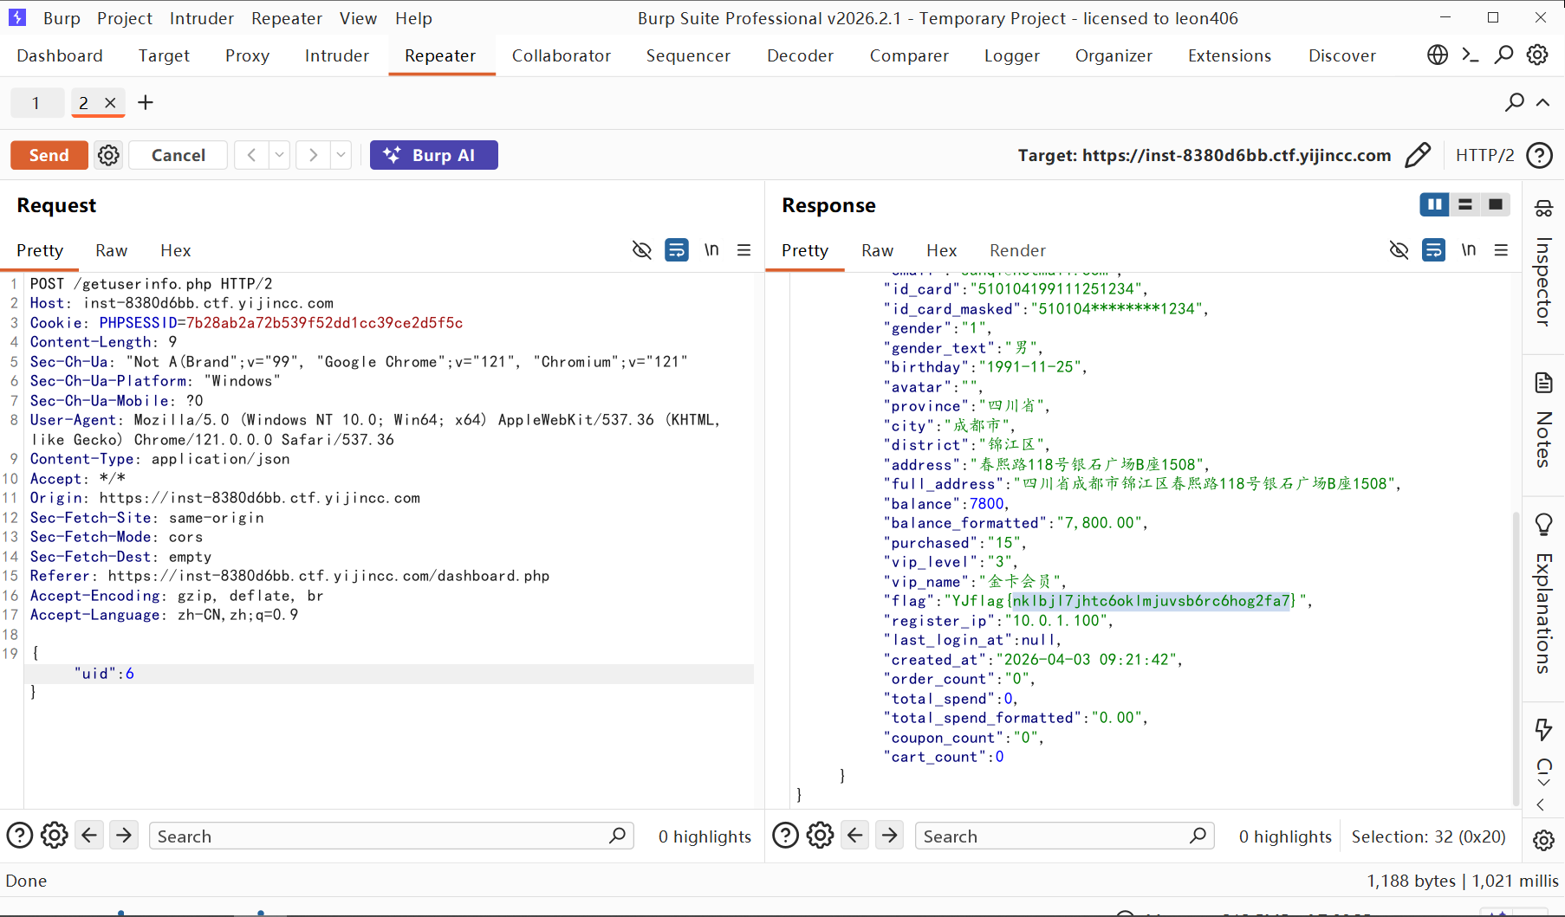Expand the history forward dropdown arrow

coord(341,155)
